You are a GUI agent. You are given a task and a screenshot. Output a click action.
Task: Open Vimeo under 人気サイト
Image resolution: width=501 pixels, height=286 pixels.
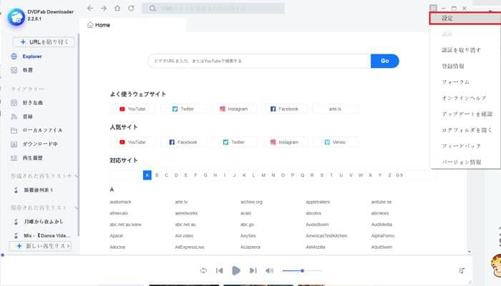point(335,142)
